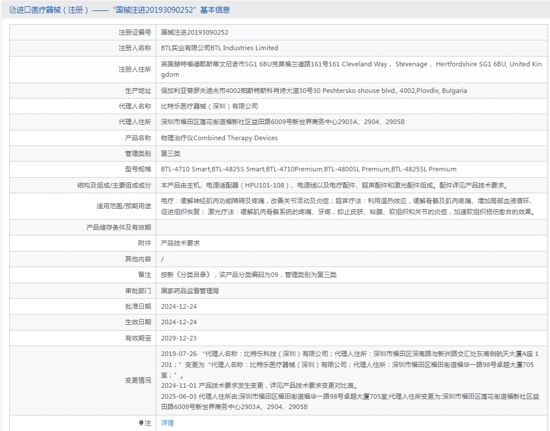Click registration number 国械注进20193090252 value
This screenshot has height=431, width=550.
(194, 32)
